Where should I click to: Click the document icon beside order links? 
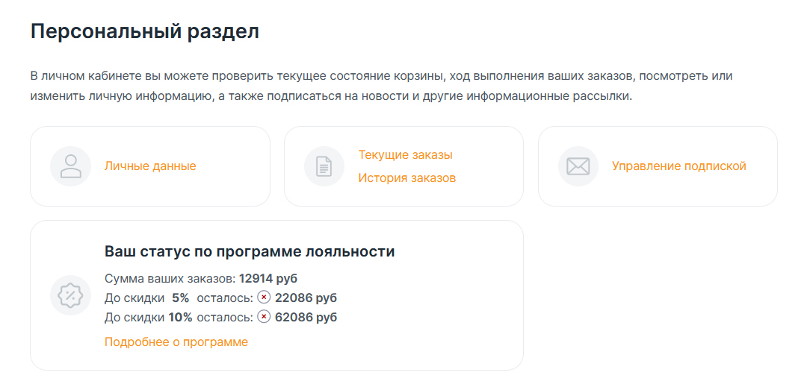click(x=324, y=166)
